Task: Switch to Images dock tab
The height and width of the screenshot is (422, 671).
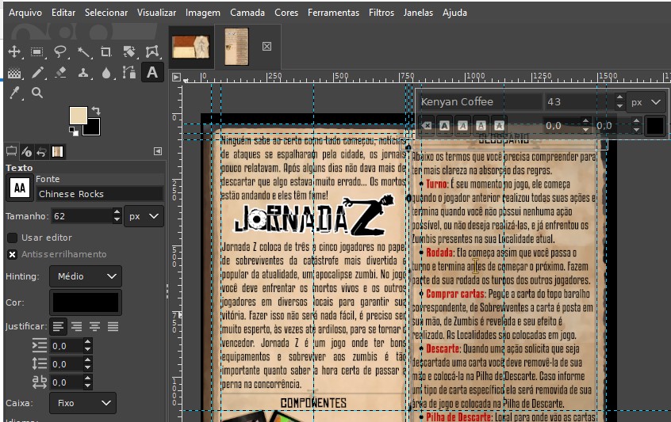Action: coord(57,151)
